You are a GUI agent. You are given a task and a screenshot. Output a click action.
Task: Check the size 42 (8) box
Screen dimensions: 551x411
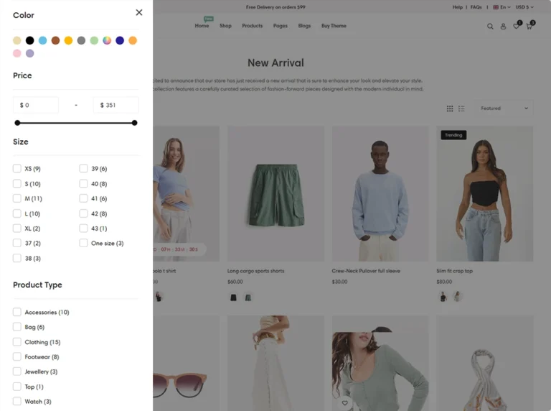[x=83, y=213]
